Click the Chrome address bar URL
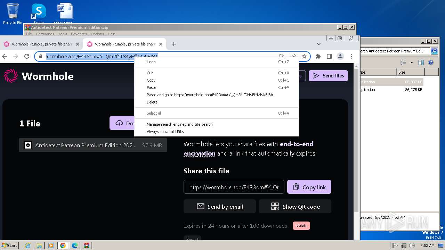This screenshot has height=250, width=445. click(x=102, y=56)
